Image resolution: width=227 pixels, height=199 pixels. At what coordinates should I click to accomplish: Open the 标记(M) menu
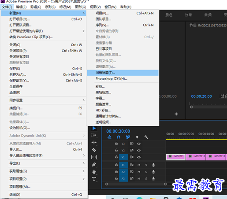pos(65,7)
